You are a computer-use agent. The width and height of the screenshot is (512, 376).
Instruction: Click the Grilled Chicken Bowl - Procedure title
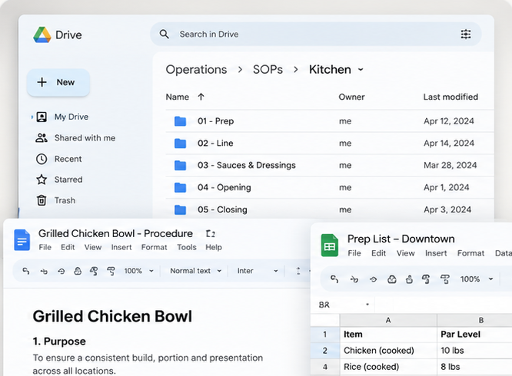115,233
